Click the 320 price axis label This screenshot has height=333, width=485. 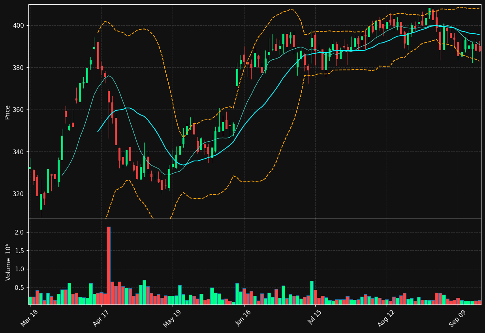point(19,194)
